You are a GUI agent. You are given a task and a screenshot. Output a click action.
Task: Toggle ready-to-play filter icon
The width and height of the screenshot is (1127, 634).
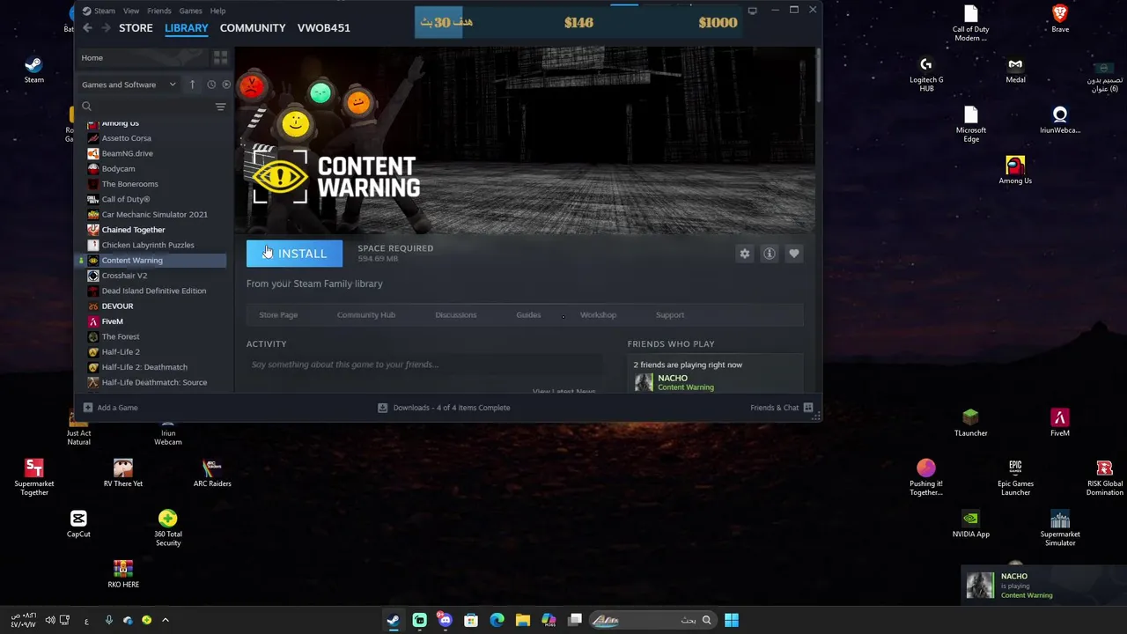point(226,85)
